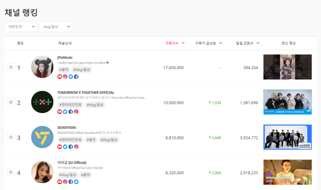Open JFlaMusic's Instagram icon link
The height and width of the screenshot is (190, 321).
click(x=65, y=77)
